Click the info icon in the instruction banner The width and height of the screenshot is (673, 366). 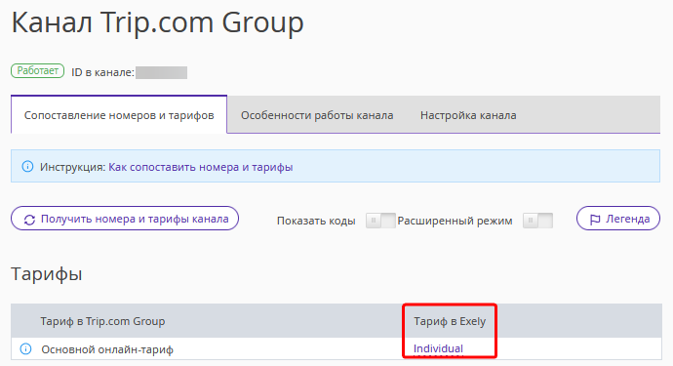point(27,166)
